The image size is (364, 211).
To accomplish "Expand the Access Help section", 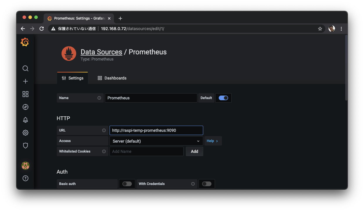I will [213, 141].
